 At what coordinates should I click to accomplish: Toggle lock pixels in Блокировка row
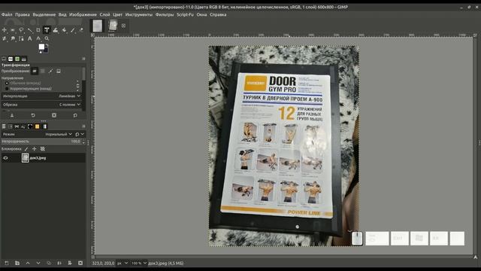tap(26, 149)
